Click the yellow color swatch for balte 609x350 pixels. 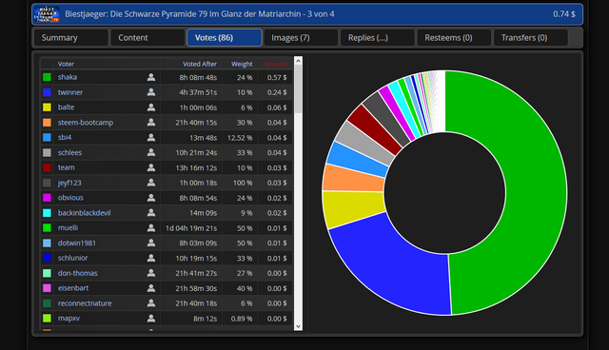coord(47,107)
